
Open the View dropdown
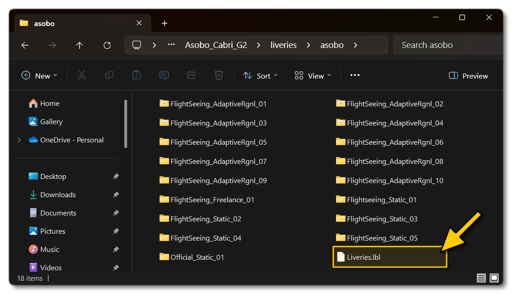tap(313, 76)
